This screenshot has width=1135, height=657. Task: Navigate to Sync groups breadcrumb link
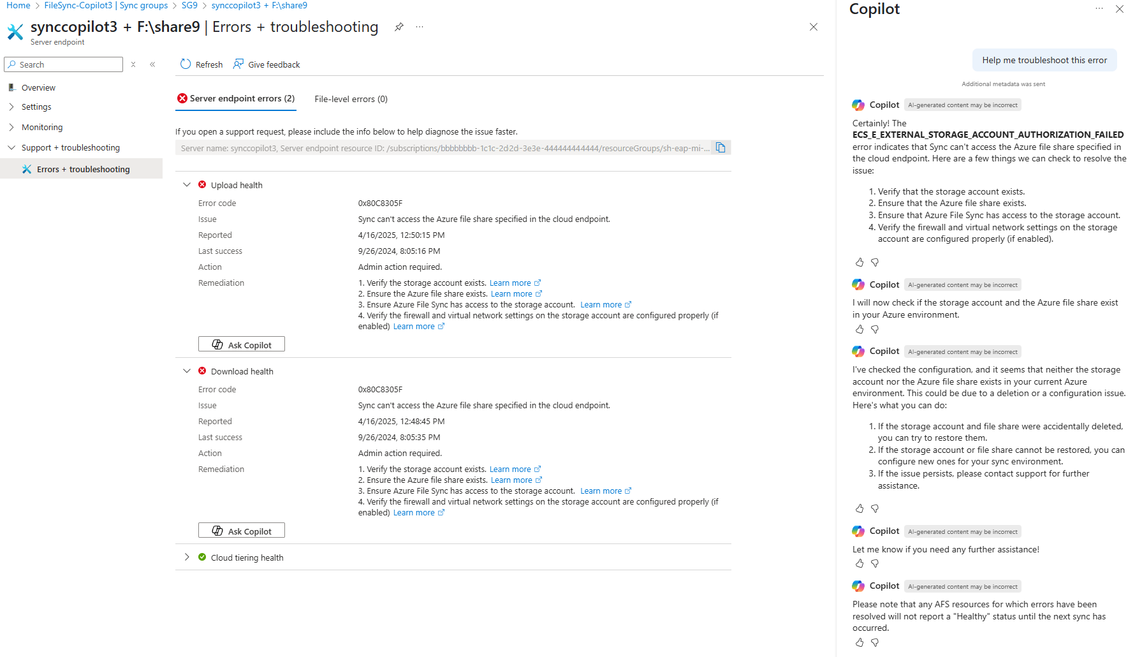106,6
